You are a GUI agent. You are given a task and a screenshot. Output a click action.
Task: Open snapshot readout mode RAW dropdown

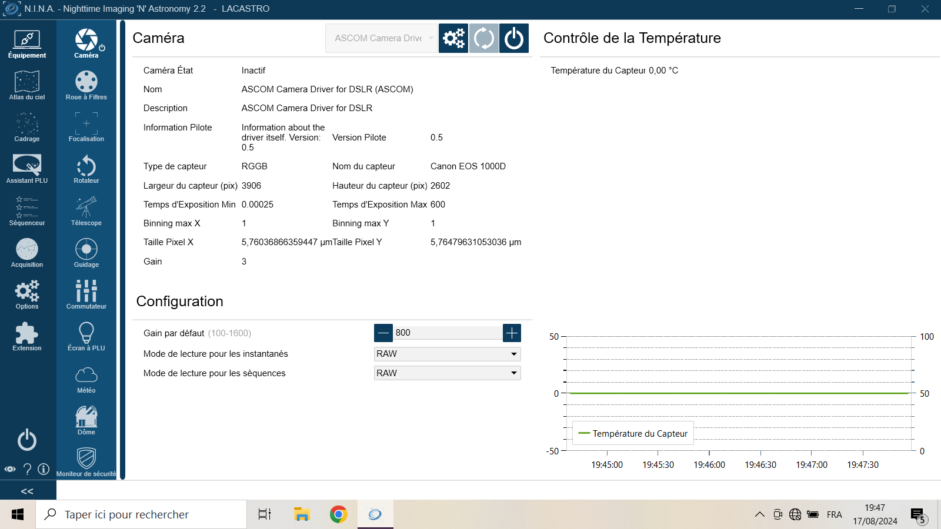448,354
